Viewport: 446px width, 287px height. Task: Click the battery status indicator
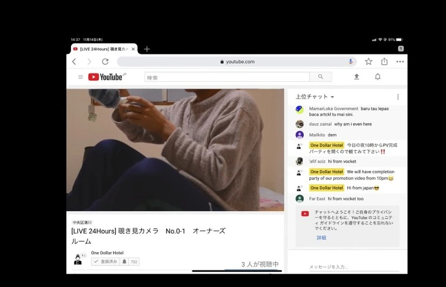coord(399,40)
